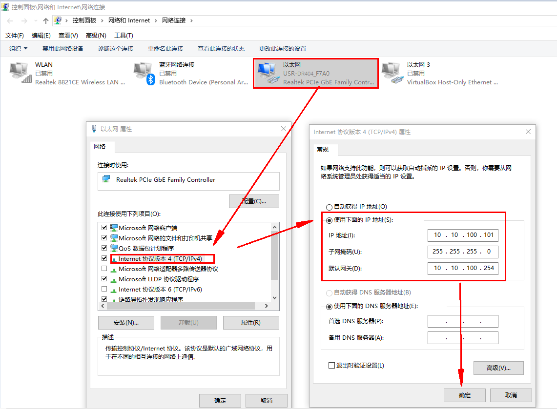The height and width of the screenshot is (409, 557).
Task: Click the control panel icon in address bar
Action: coord(58,20)
